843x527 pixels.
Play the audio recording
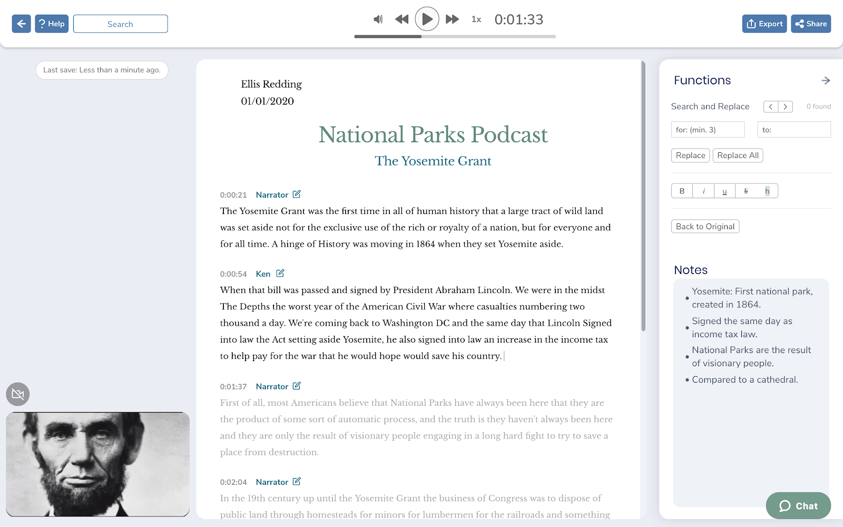tap(427, 19)
